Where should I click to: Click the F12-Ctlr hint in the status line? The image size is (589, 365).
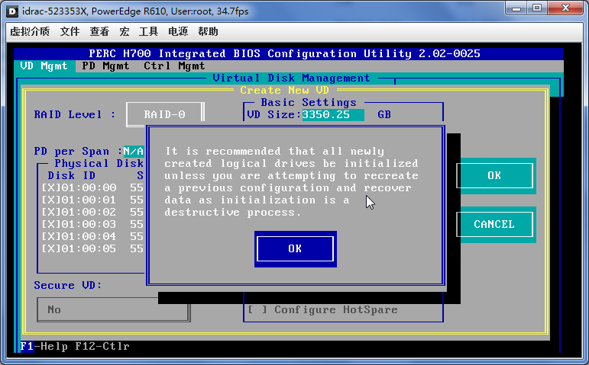pyautogui.click(x=102, y=346)
